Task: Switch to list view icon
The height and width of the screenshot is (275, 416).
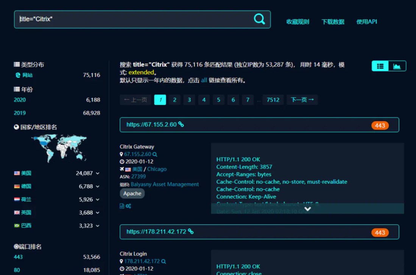Action: (380, 66)
